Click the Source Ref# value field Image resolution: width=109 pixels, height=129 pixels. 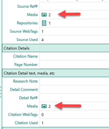[x=74, y=6]
